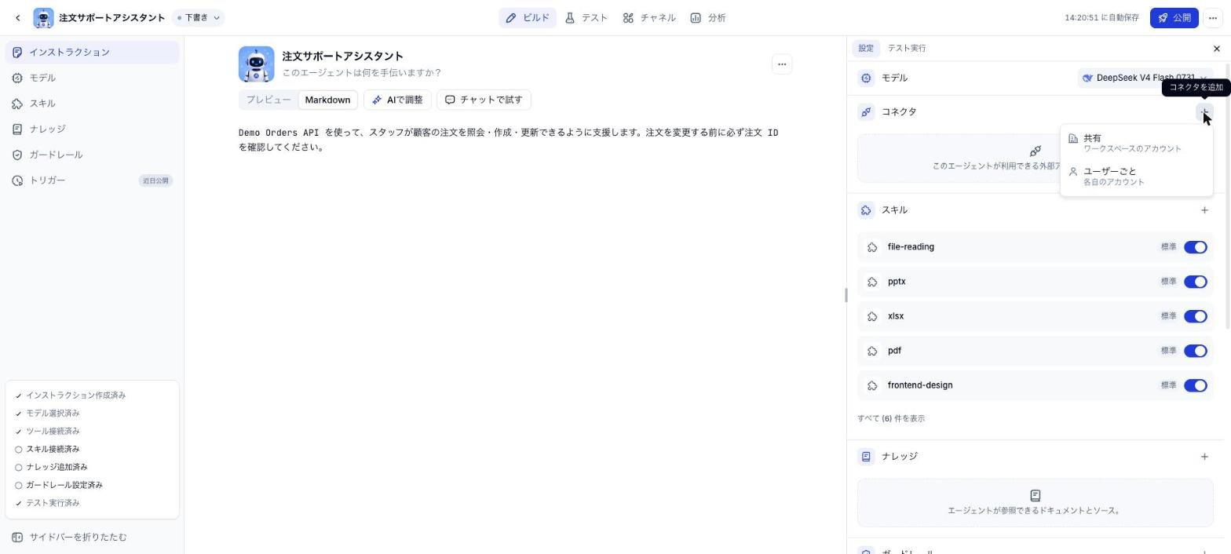This screenshot has height=554, width=1231.
Task: Select ナレッジ in sidebar
Action: [92, 129]
